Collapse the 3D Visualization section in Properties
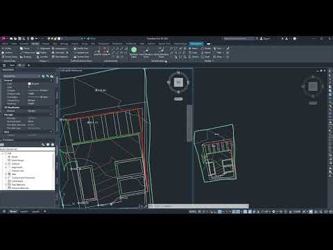Screen dimensions: 333x250 point(51,108)
